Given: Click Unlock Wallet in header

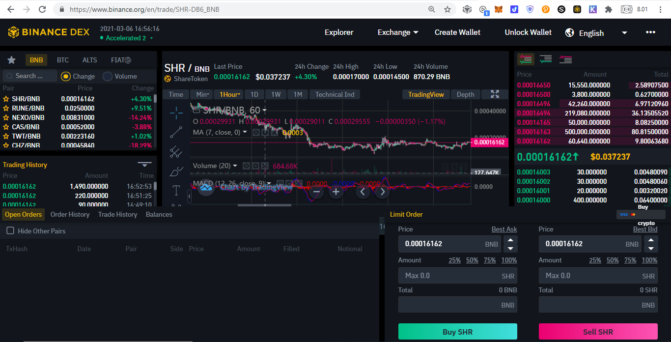Looking at the screenshot, I should pyautogui.click(x=529, y=32).
